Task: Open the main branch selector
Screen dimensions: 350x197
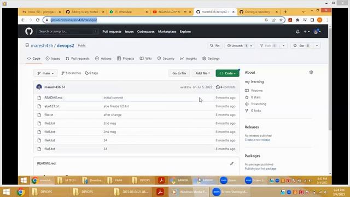Action: [45, 73]
